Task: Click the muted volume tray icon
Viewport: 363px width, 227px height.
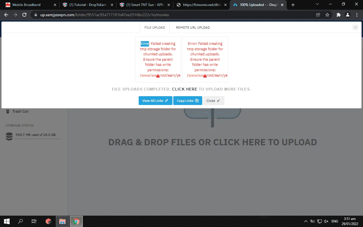Action: tap(326, 221)
